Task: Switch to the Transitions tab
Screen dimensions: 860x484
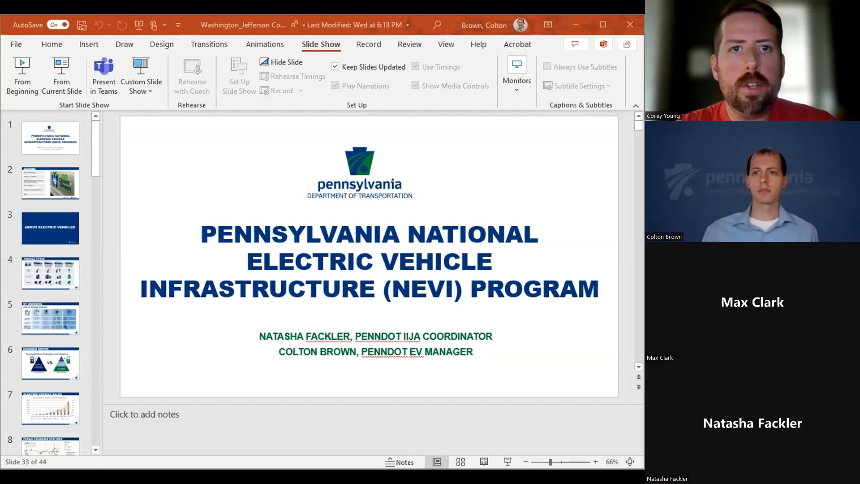Action: point(209,44)
